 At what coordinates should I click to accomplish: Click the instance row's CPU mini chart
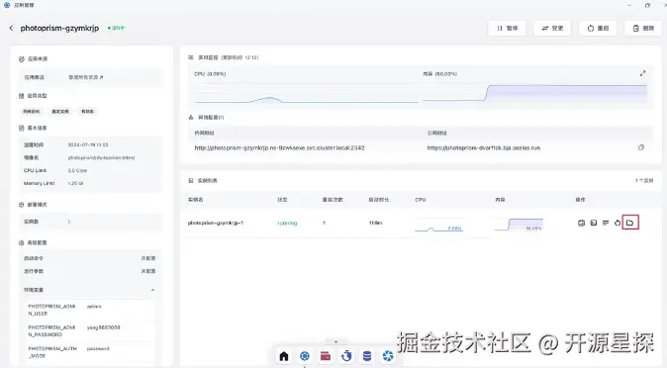(x=438, y=225)
